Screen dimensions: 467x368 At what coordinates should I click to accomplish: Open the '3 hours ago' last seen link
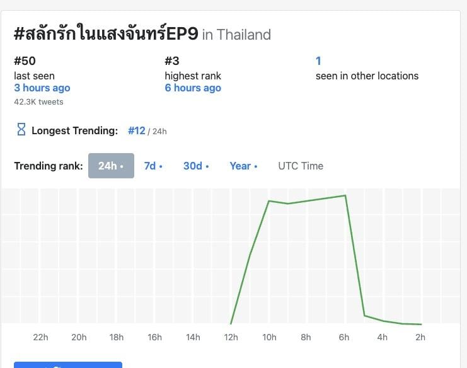pyautogui.click(x=42, y=88)
